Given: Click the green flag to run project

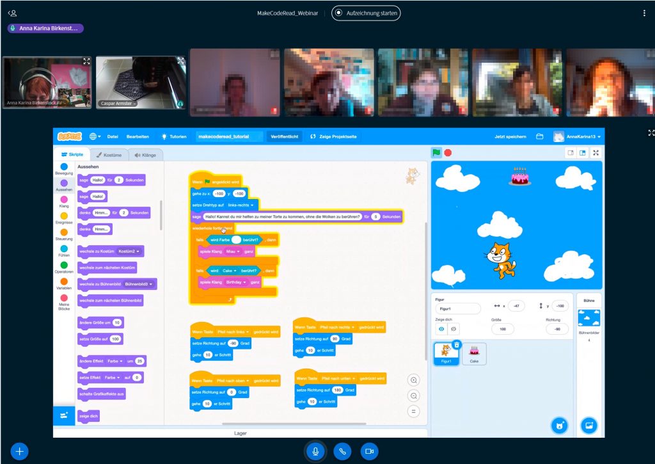Looking at the screenshot, I should [436, 152].
